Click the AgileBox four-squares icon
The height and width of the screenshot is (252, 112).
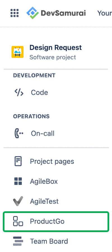click(x=18, y=181)
